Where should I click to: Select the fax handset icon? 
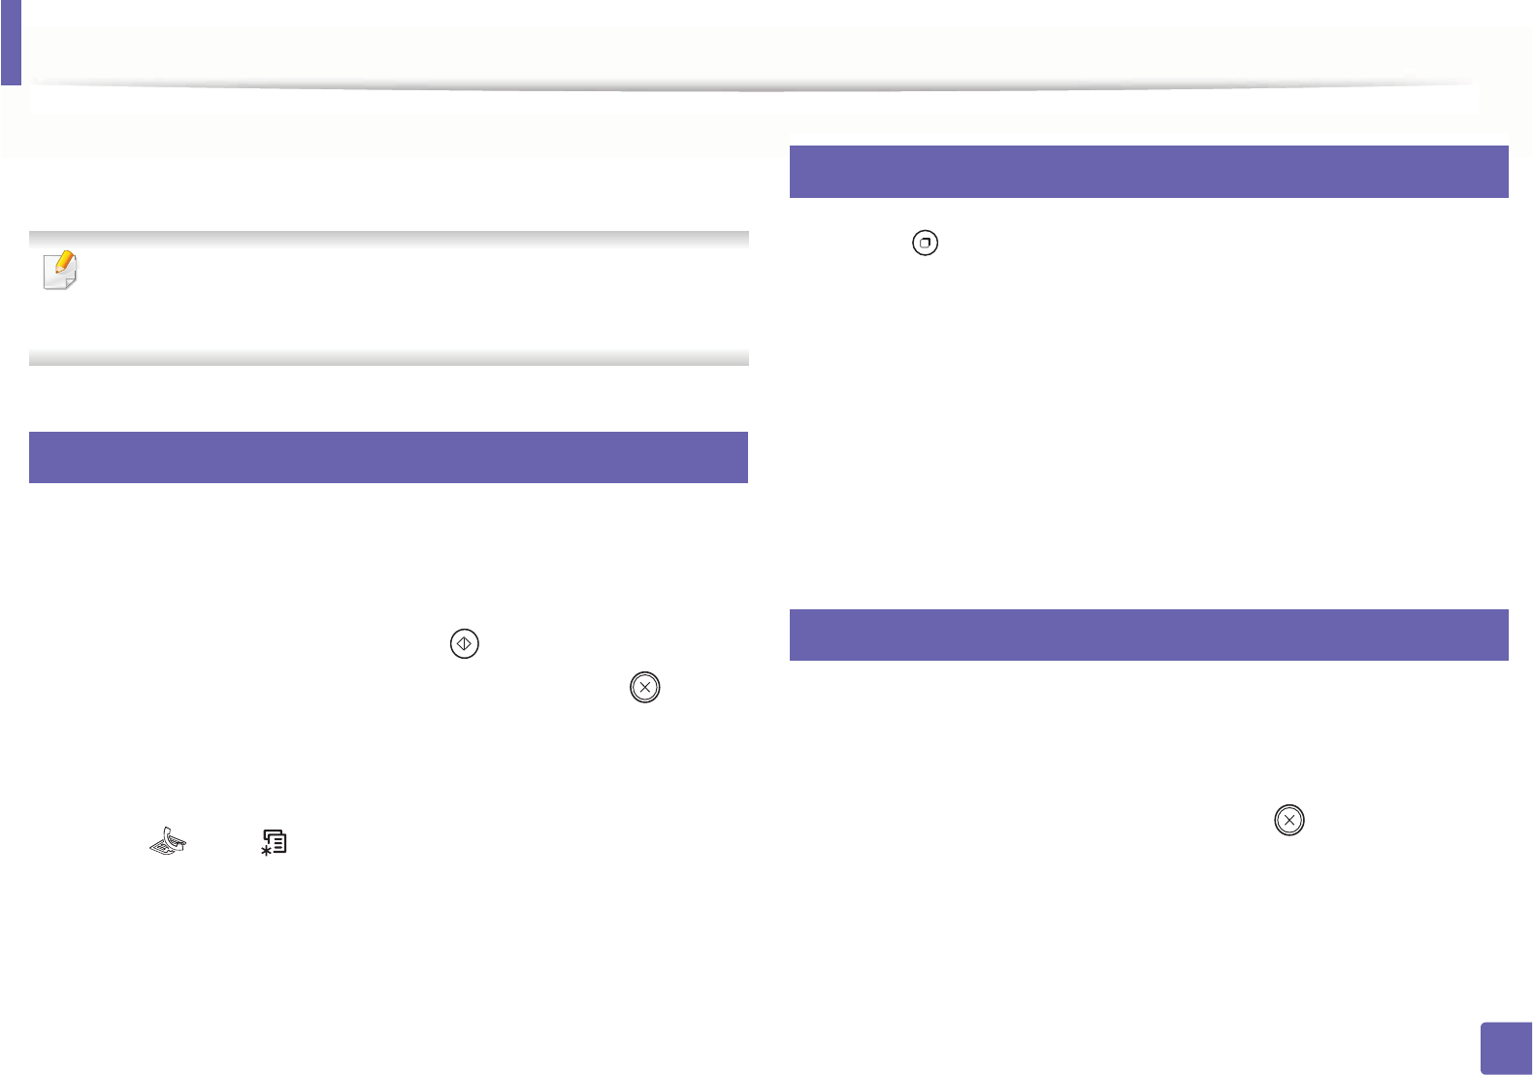click(x=168, y=841)
